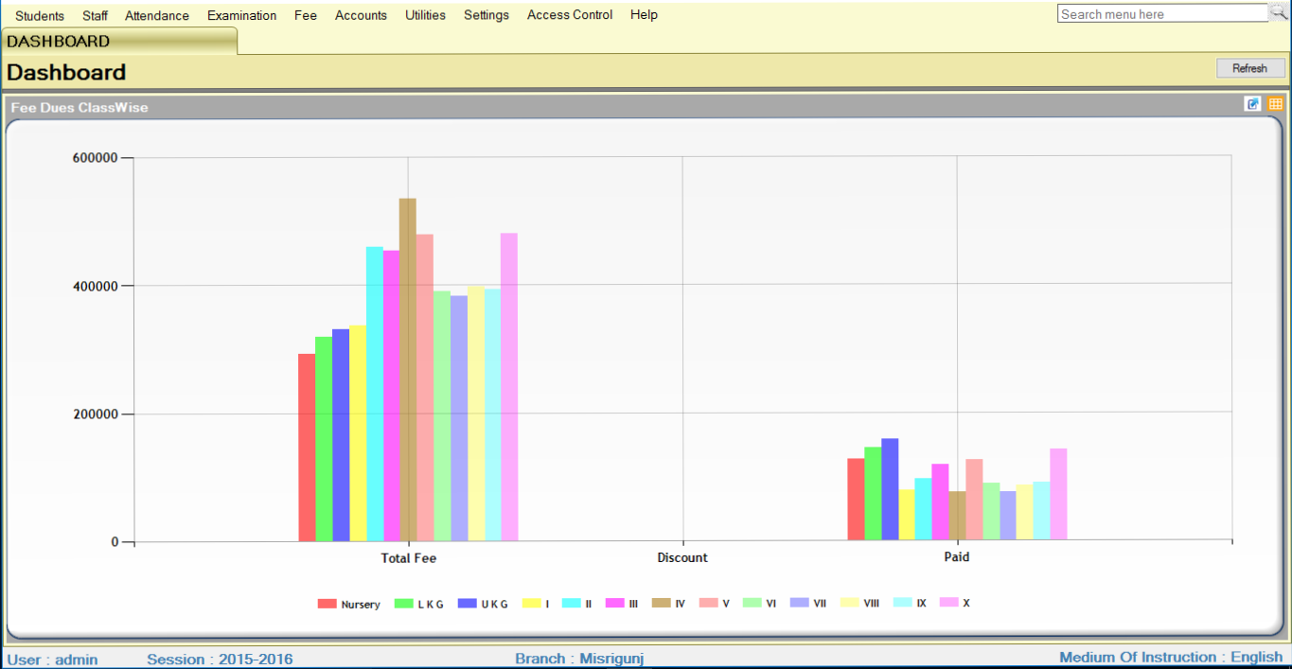Expand the Accounts menu
1292x669 pixels.
point(361,15)
